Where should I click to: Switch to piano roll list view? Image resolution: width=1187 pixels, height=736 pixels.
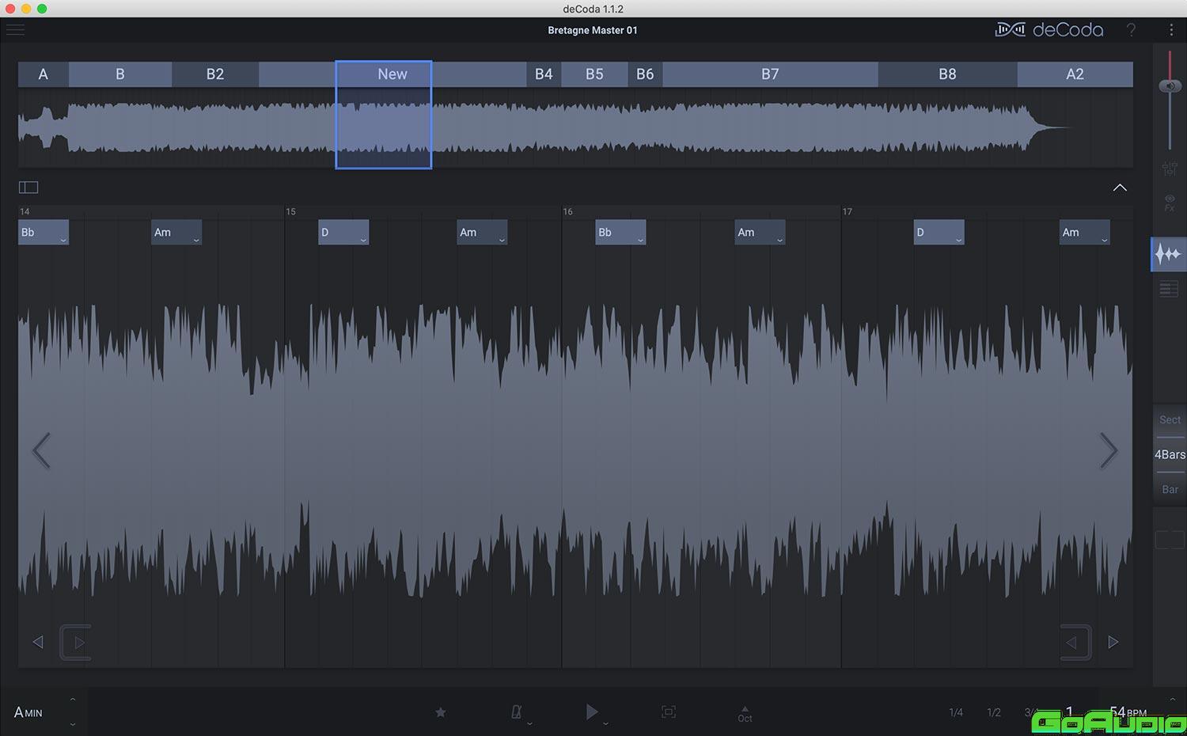1169,290
